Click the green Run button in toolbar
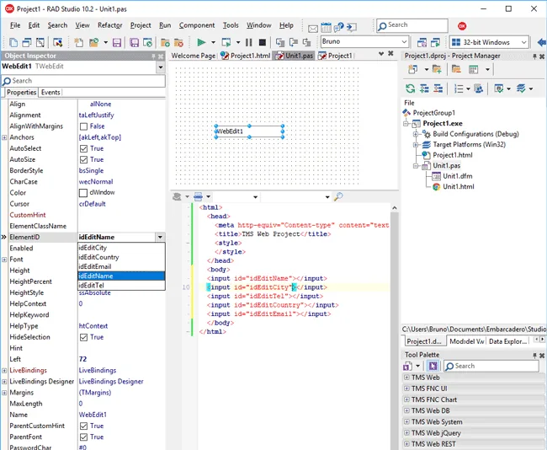The width and height of the screenshot is (547, 450). point(201,42)
